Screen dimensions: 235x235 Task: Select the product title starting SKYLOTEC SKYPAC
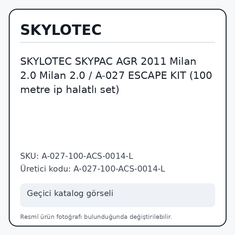click(x=116, y=76)
